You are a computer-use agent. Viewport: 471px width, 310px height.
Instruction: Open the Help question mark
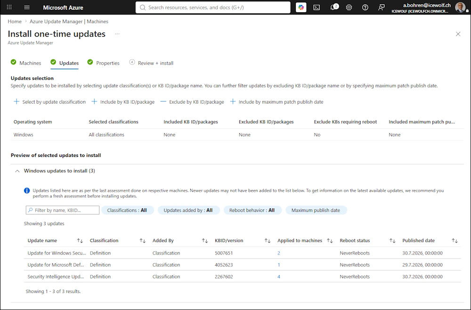click(x=365, y=8)
